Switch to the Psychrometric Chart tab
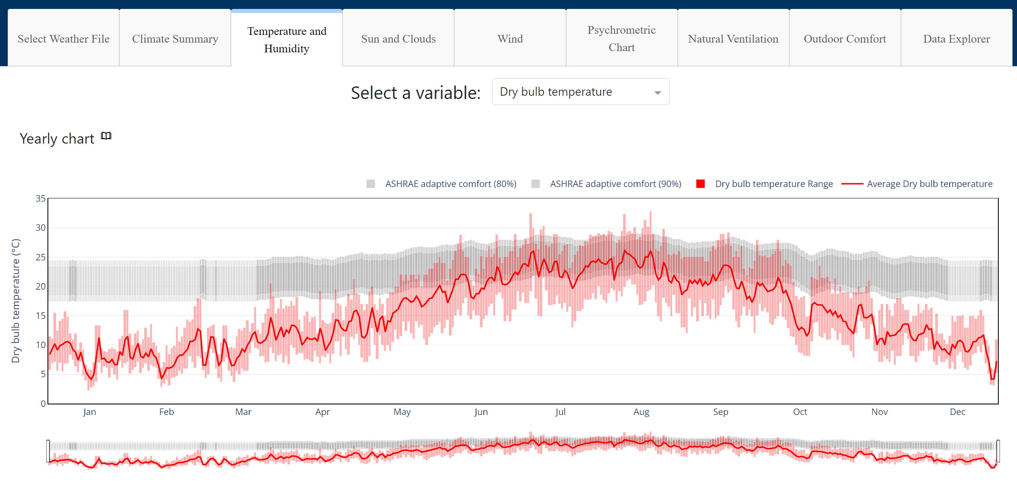The image size is (1017, 488). pyautogui.click(x=621, y=39)
